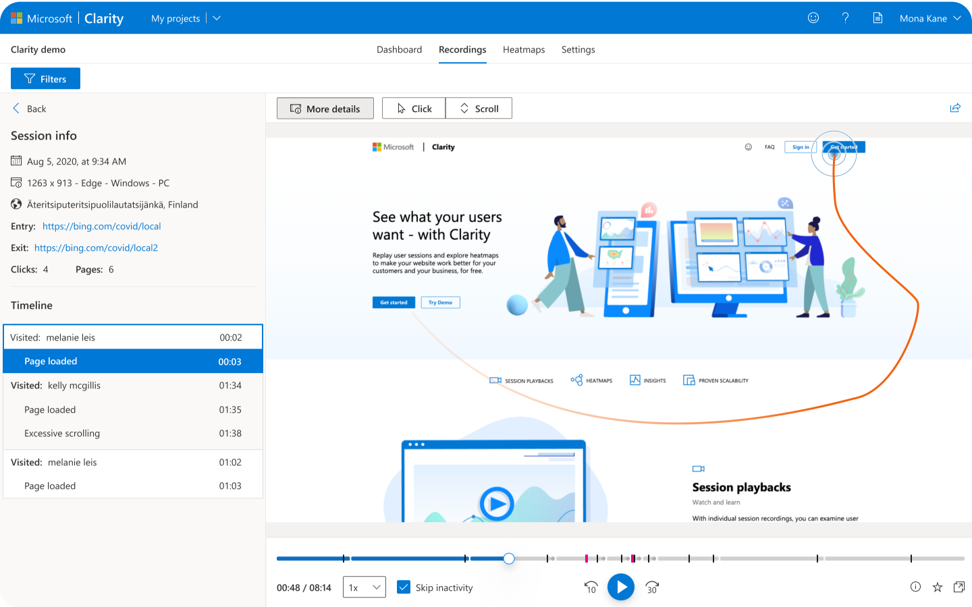The height and width of the screenshot is (607, 972).
Task: Star this recording as a favorite
Action: (936, 587)
